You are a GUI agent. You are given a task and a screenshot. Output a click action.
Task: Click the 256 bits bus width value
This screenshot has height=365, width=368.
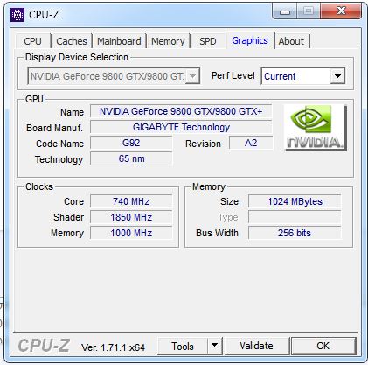[295, 233]
